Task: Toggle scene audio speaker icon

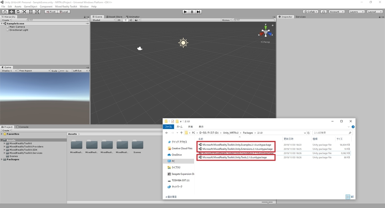Action: pyautogui.click(x=131, y=20)
